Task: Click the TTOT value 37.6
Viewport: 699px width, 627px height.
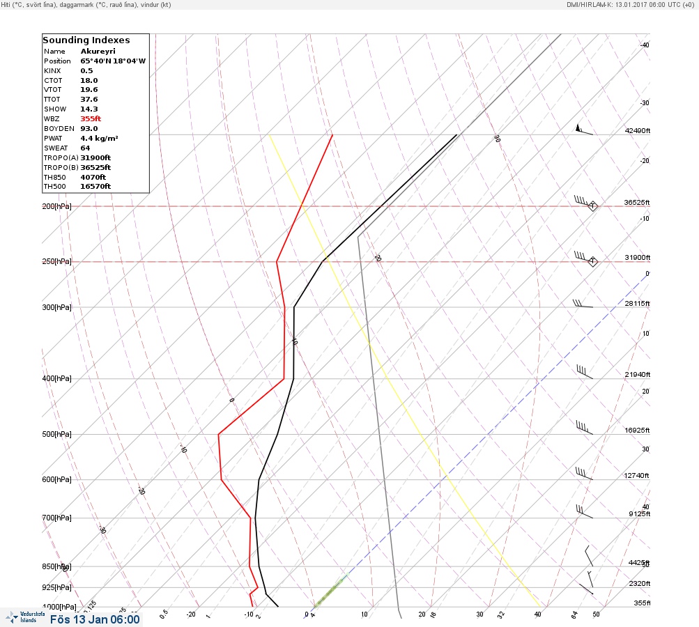Action: 89,100
